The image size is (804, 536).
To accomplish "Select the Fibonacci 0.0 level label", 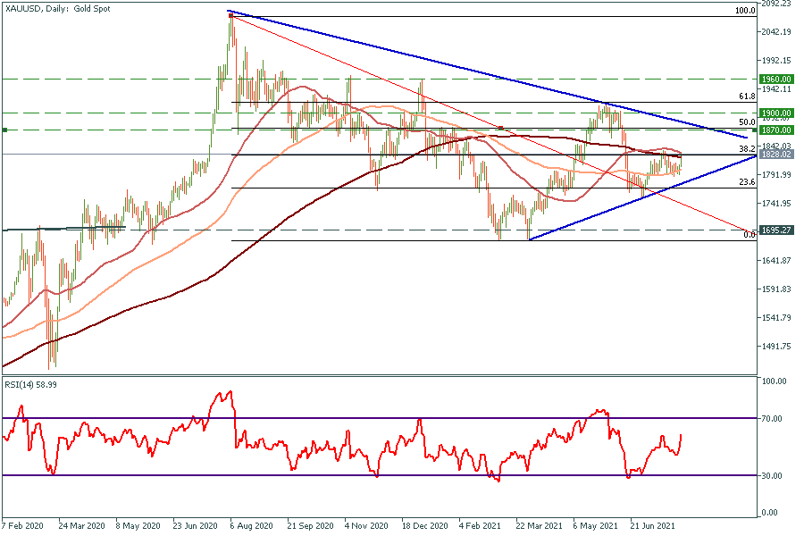I will tap(750, 234).
